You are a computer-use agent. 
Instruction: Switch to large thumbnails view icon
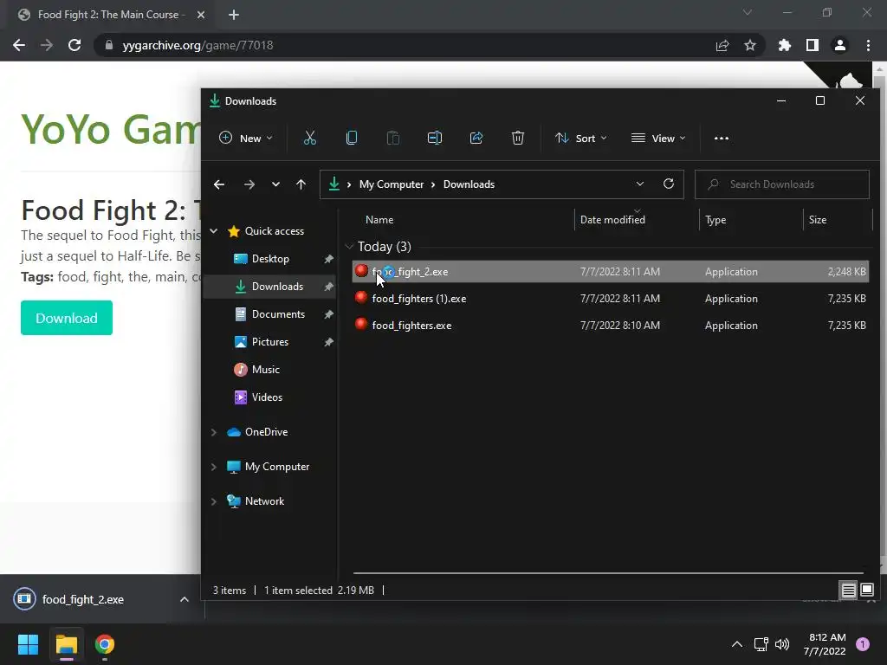click(x=866, y=591)
